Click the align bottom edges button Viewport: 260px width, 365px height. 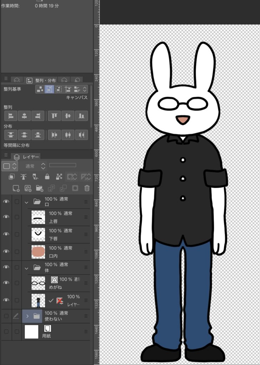pos(81,116)
